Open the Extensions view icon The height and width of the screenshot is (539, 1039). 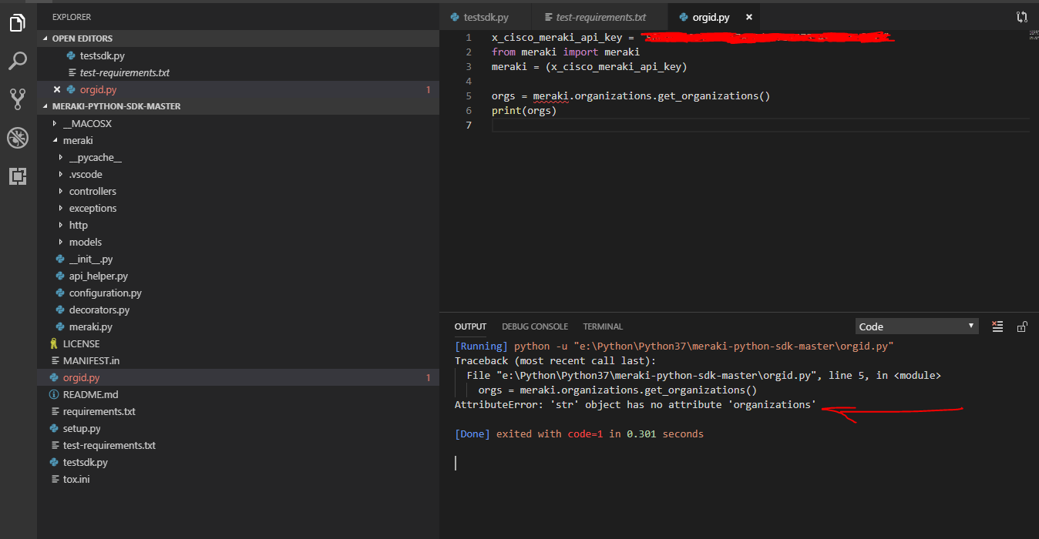click(17, 176)
